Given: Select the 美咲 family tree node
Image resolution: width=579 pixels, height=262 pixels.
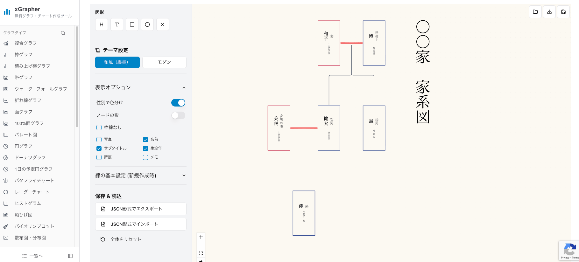Looking at the screenshot, I should point(279,128).
